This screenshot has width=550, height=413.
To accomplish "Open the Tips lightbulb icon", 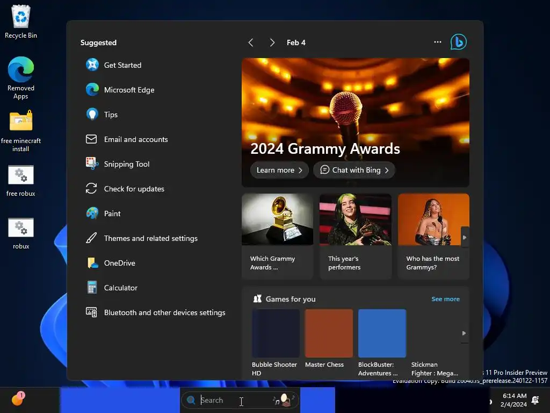I will coord(92,115).
